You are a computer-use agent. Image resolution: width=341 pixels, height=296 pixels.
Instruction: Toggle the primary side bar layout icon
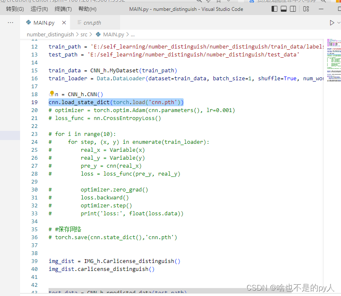pos(274,9)
